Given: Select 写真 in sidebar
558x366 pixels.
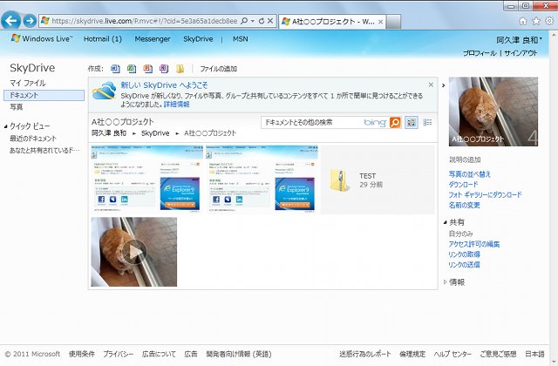Looking at the screenshot, I should click(16, 107).
